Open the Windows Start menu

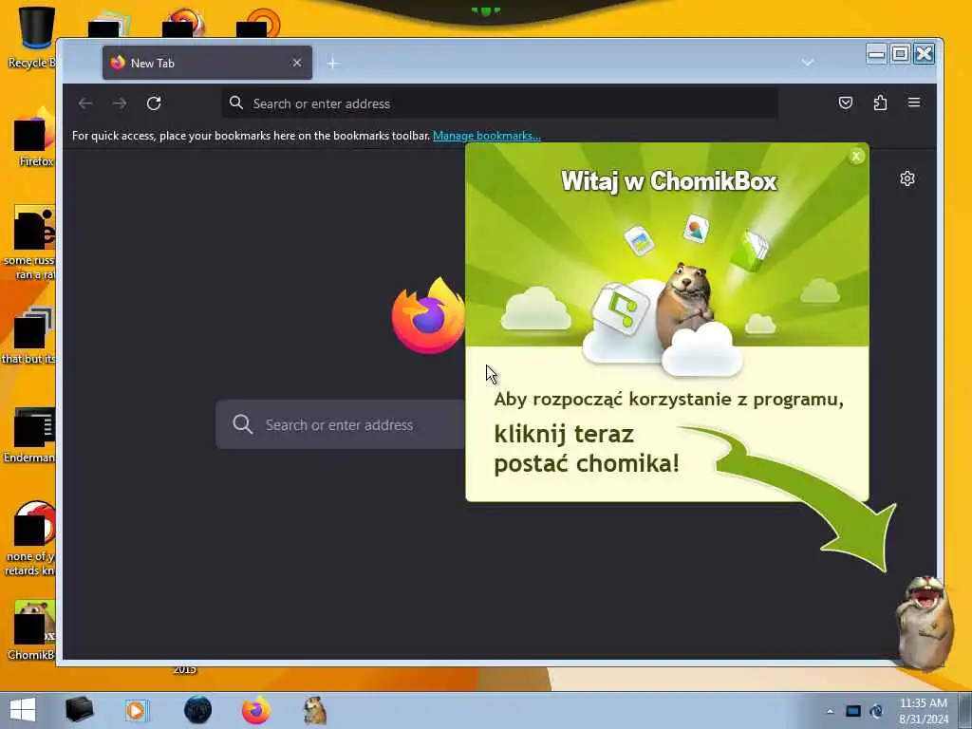tap(23, 710)
